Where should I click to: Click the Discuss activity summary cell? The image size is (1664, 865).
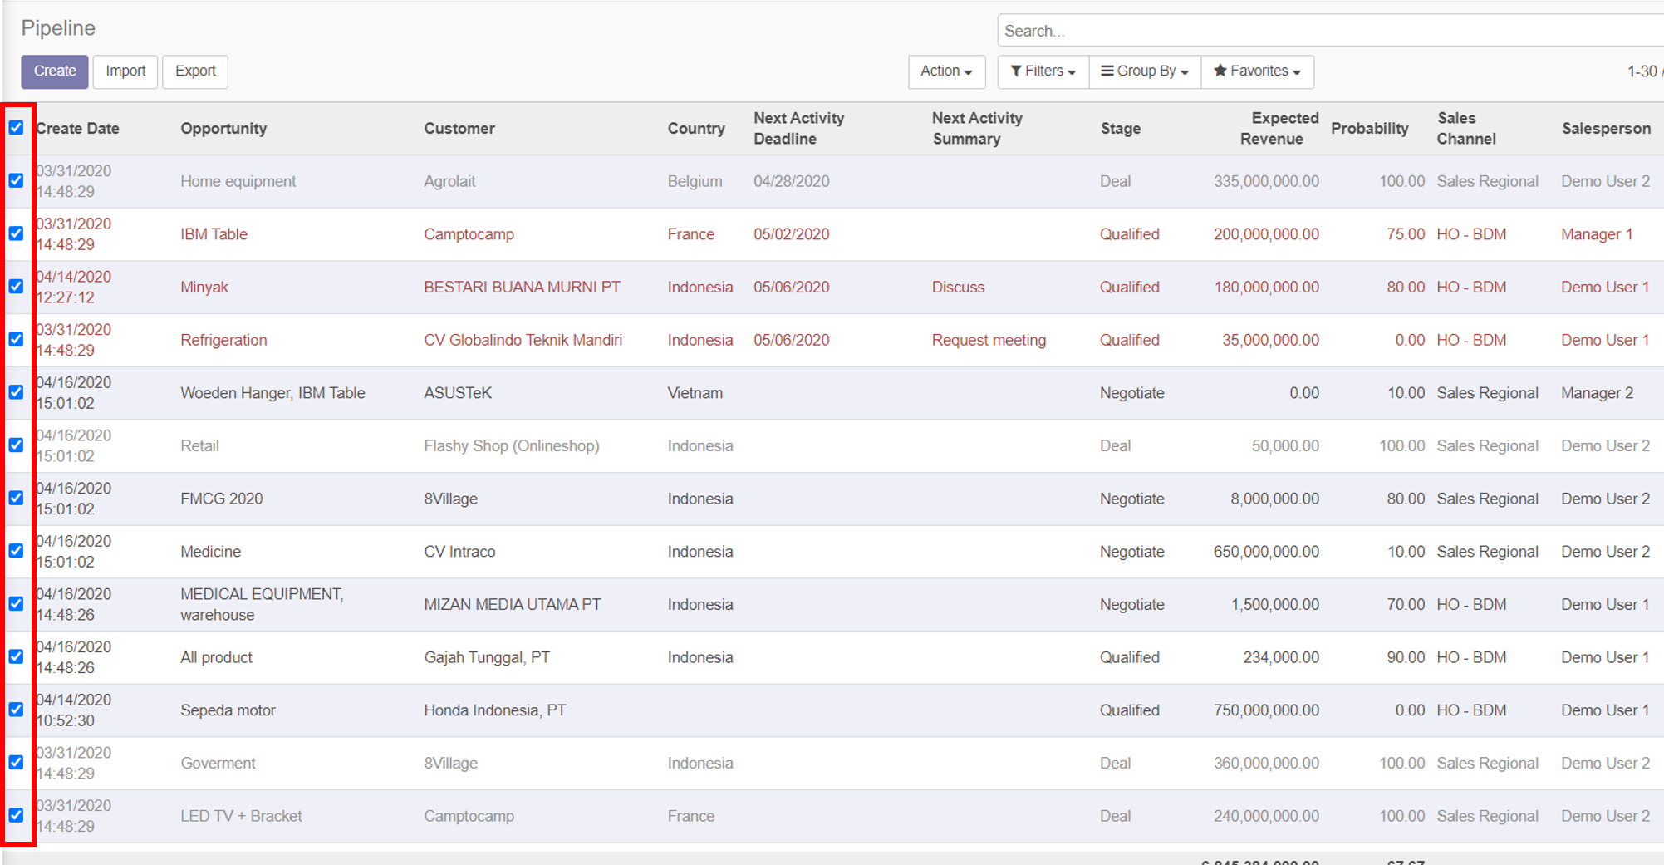(x=958, y=288)
